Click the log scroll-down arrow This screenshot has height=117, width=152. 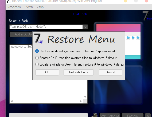[85, 97]
